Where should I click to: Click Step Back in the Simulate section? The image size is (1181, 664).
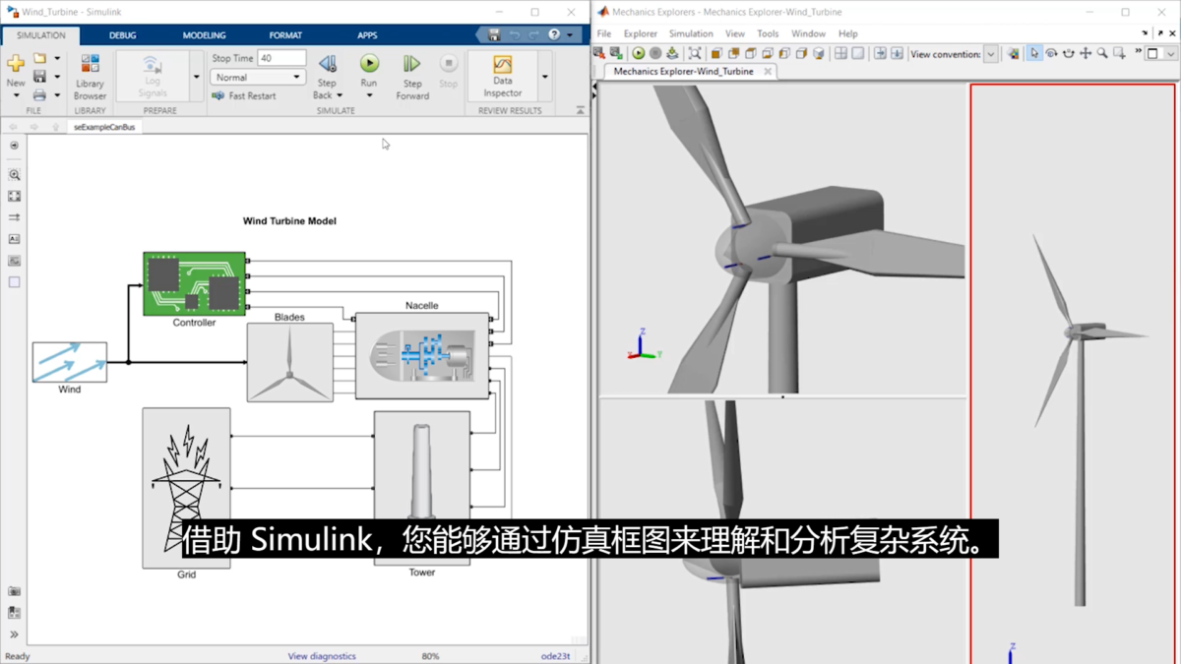[x=327, y=77]
